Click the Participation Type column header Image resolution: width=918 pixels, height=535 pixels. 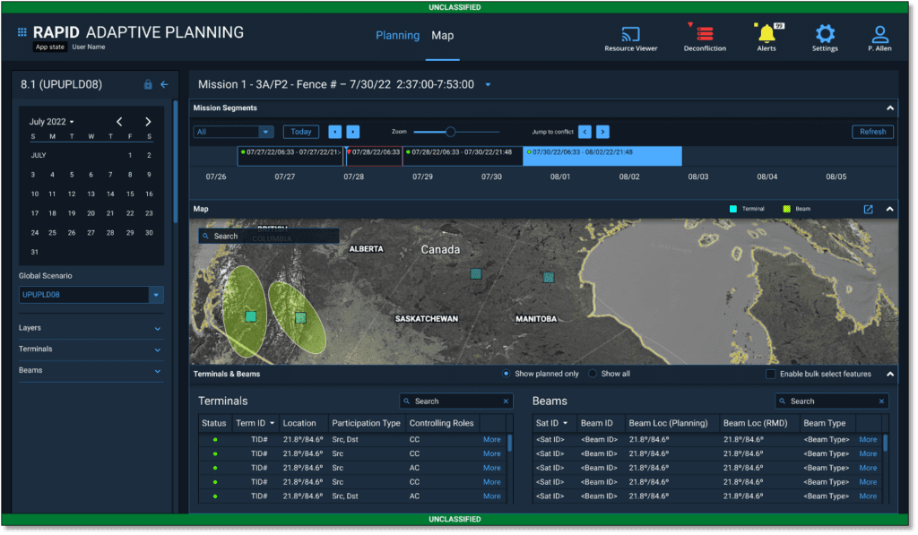pos(366,423)
